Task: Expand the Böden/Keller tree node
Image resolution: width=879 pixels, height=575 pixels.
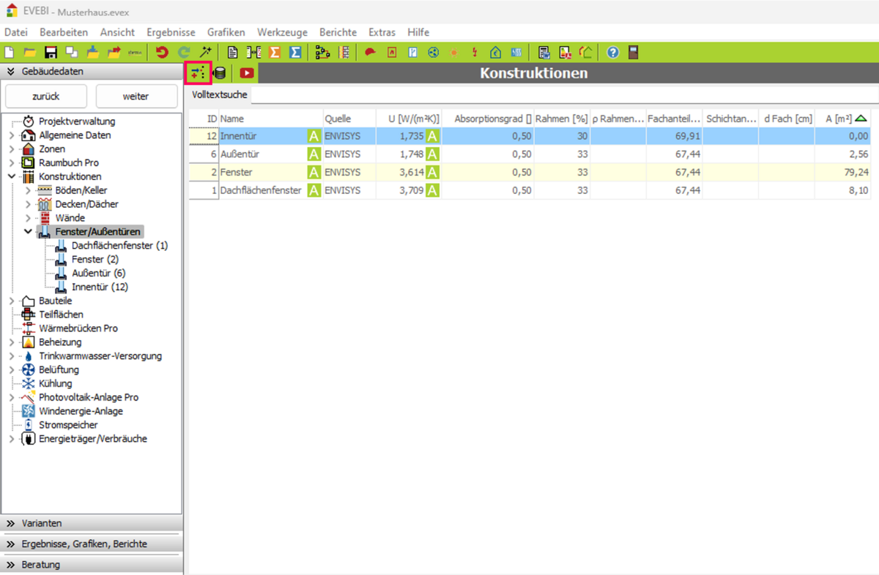Action: coord(28,190)
